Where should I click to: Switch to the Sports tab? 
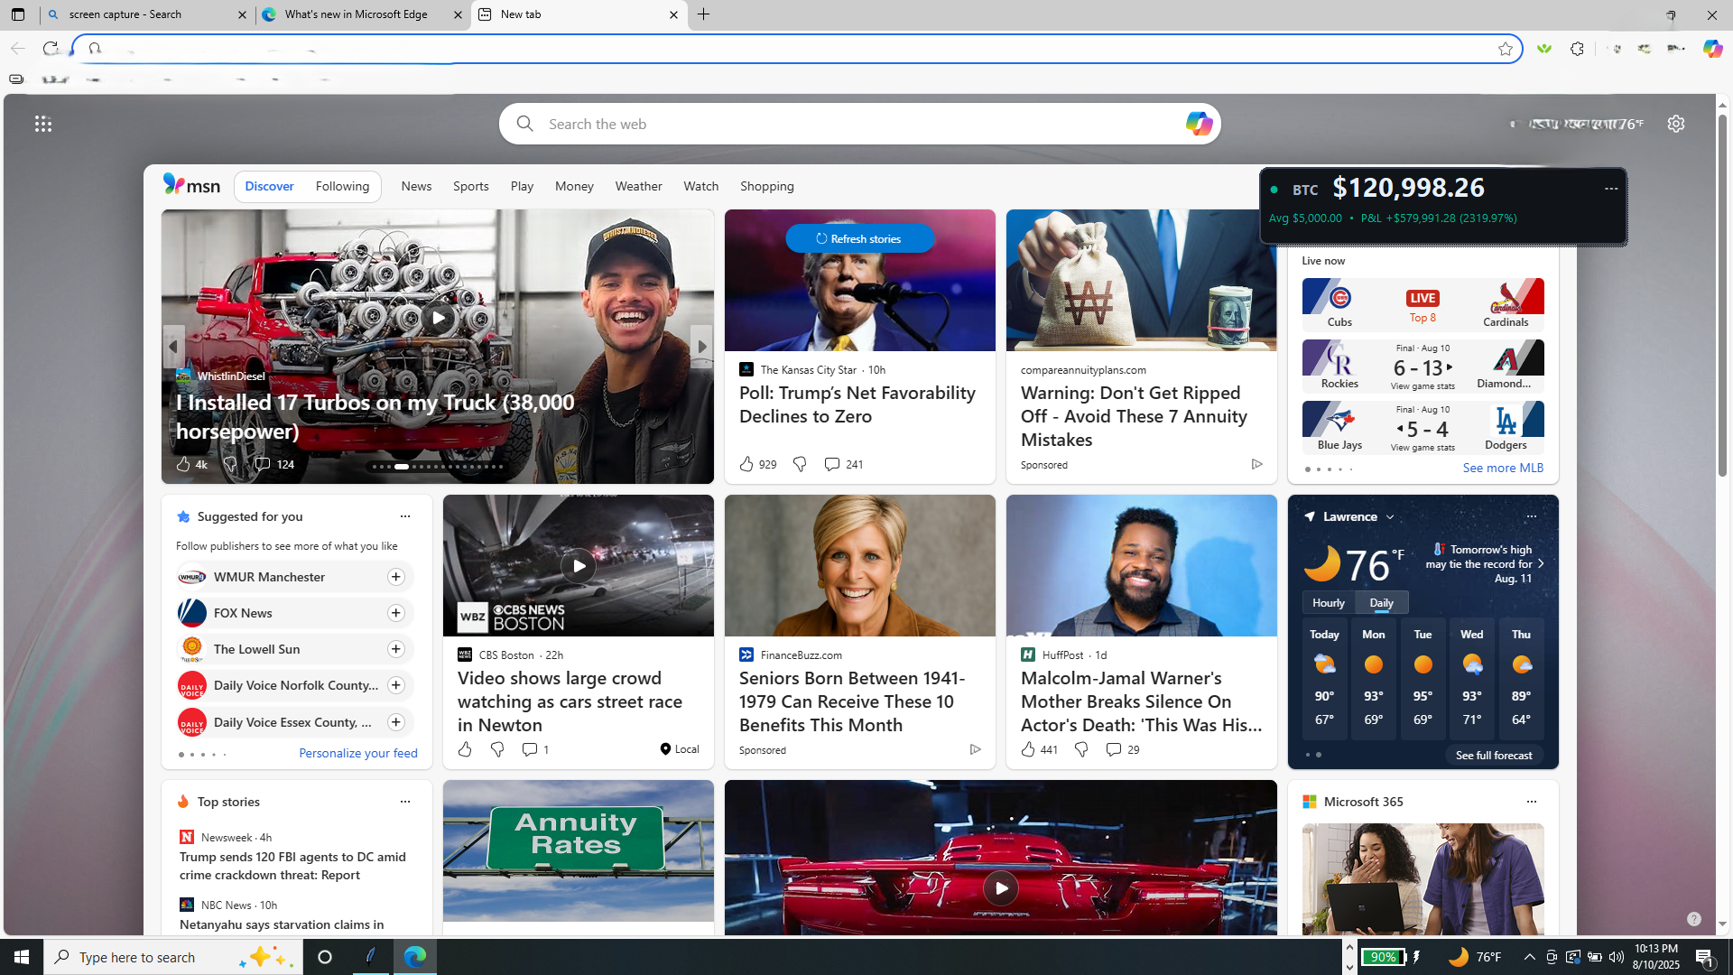pyautogui.click(x=470, y=186)
